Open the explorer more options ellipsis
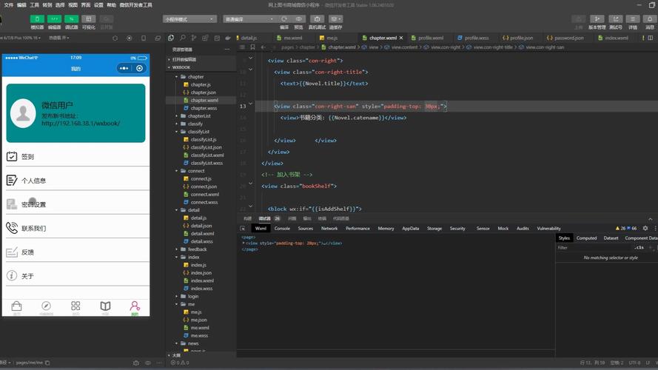Image resolution: width=658 pixels, height=370 pixels. pos(227,49)
